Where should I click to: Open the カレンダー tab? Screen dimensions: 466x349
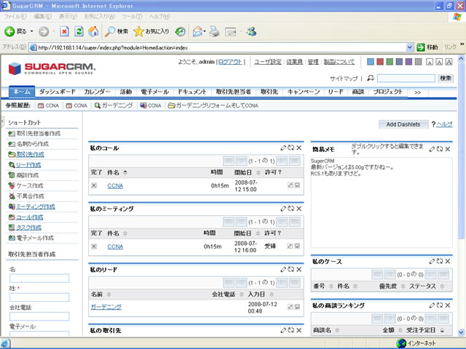point(97,92)
